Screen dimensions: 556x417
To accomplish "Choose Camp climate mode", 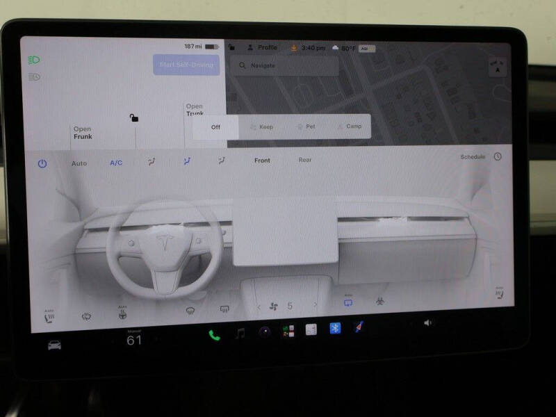I will coord(350,126).
